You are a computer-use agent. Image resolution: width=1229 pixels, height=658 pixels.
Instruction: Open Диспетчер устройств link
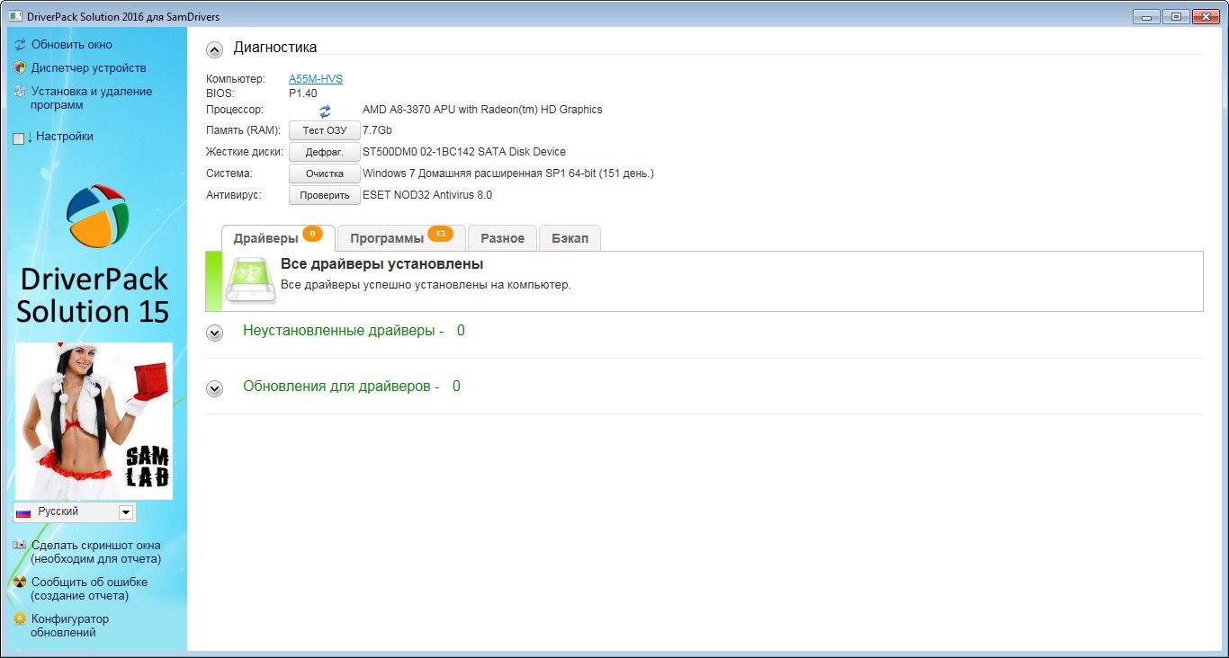(88, 67)
